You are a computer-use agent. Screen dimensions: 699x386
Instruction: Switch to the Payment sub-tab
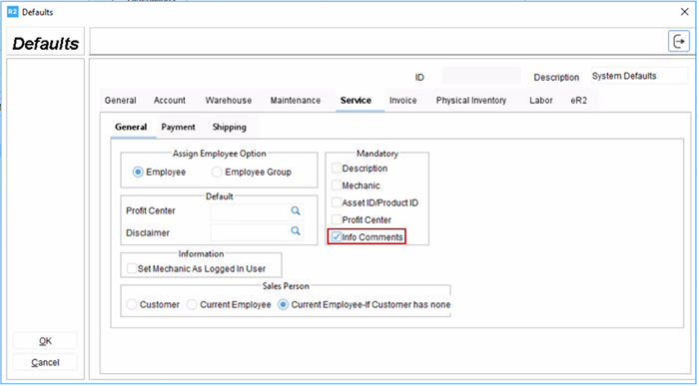[x=178, y=127]
